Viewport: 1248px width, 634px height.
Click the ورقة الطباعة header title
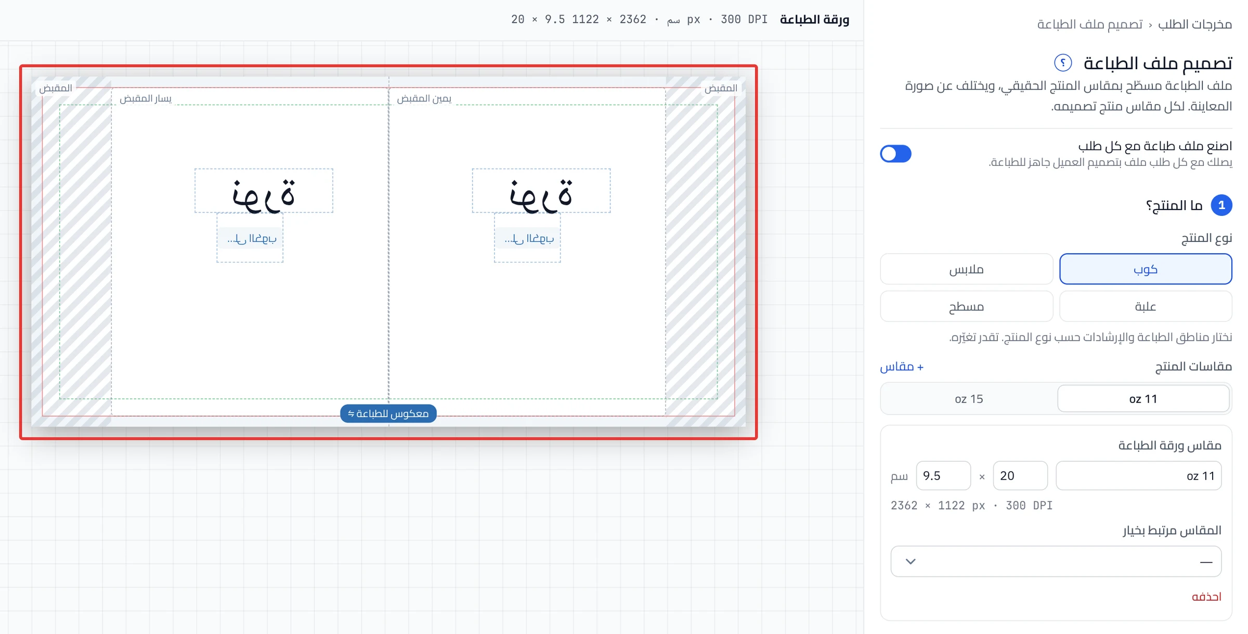pyautogui.click(x=815, y=20)
